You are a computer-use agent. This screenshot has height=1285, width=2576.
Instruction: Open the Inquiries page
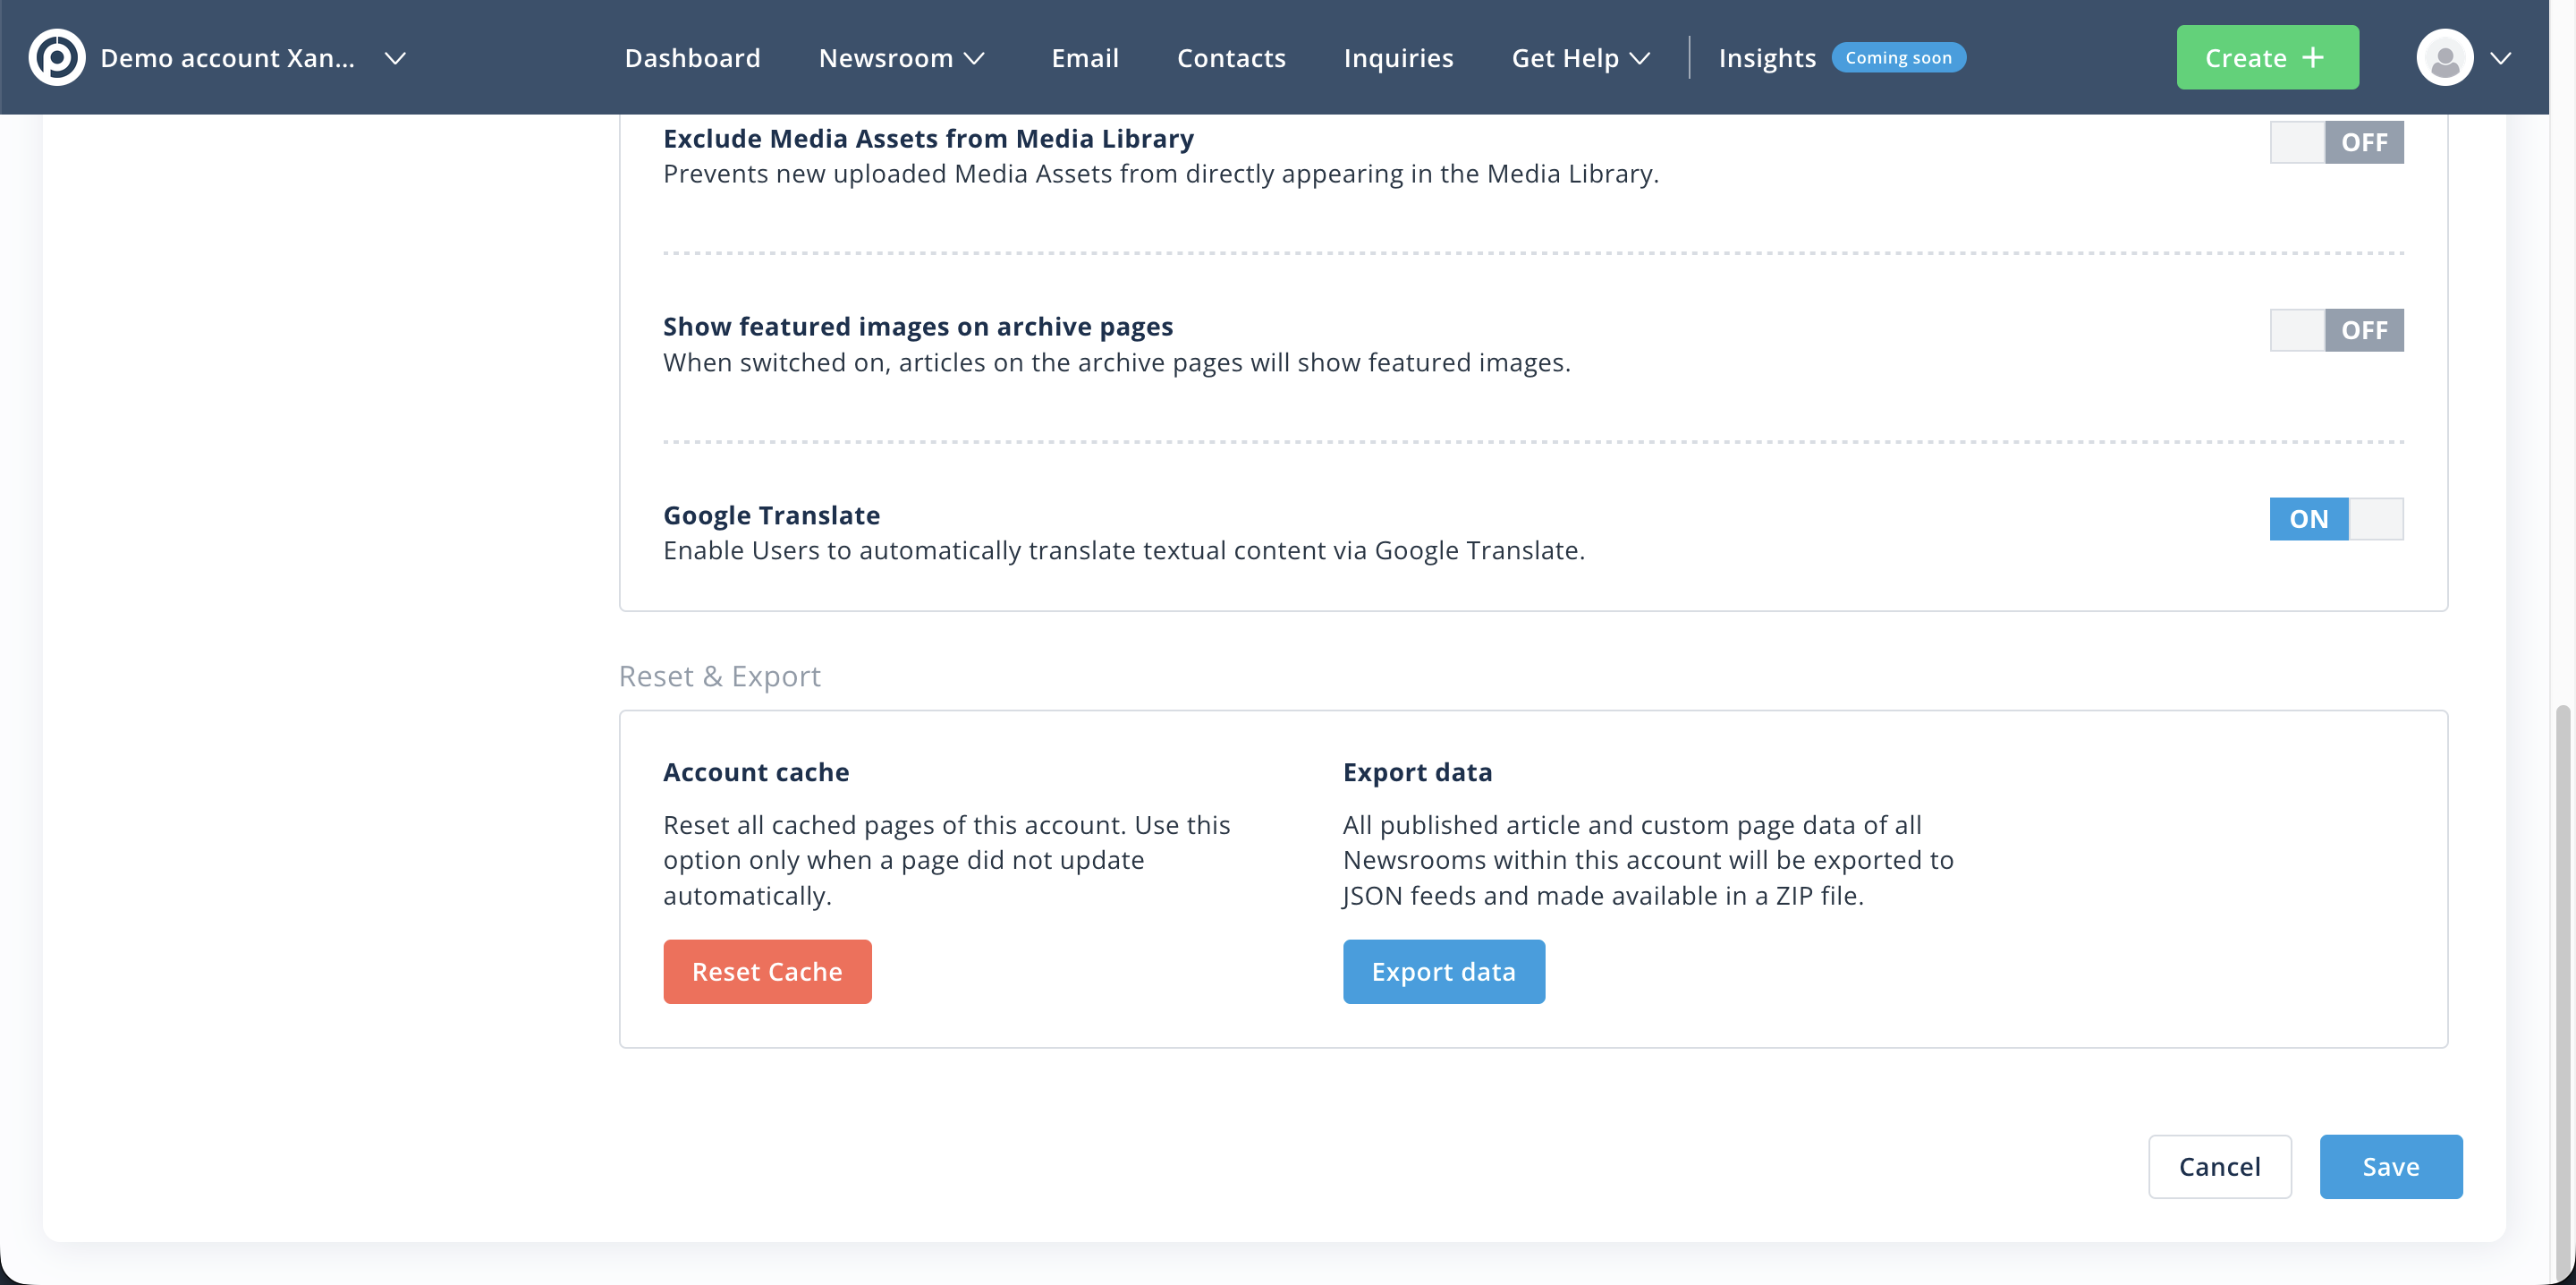tap(1398, 58)
